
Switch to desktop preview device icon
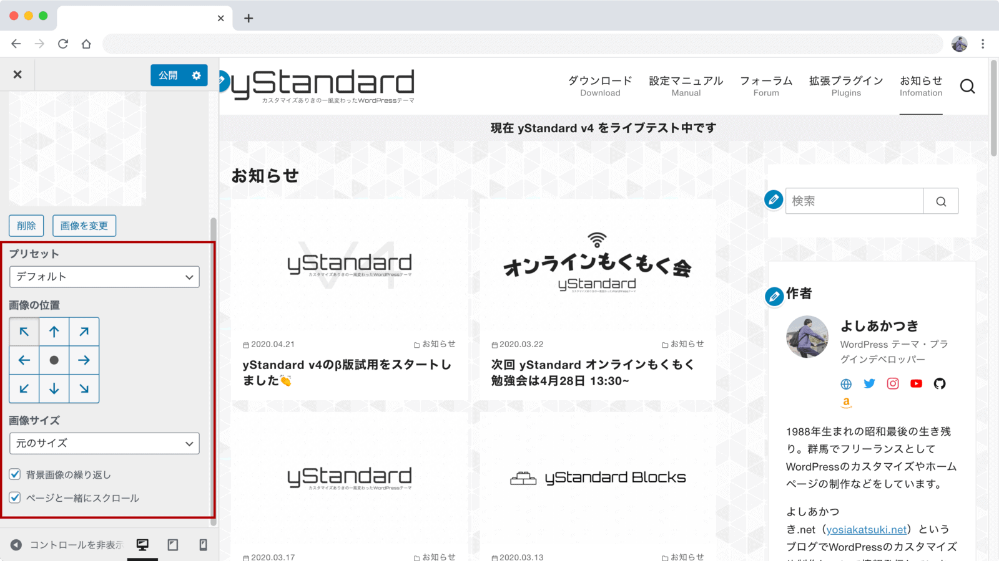pos(142,545)
